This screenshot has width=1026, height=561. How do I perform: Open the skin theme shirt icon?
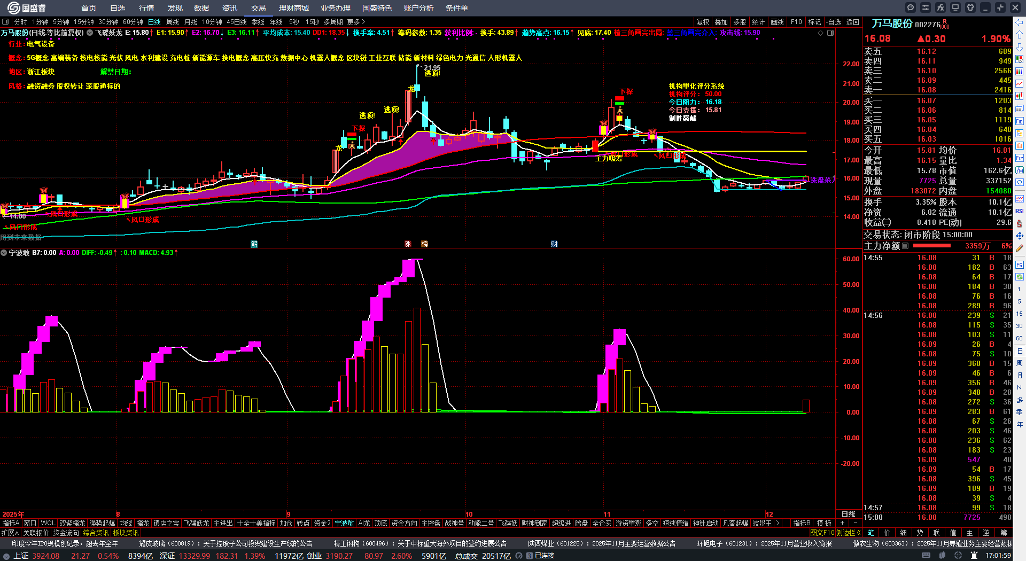(x=970, y=7)
